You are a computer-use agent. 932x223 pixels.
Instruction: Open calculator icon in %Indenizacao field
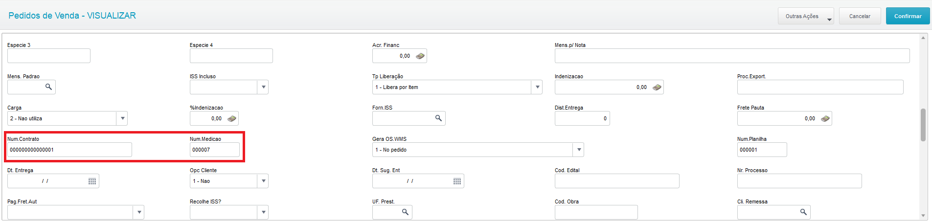pos(232,119)
